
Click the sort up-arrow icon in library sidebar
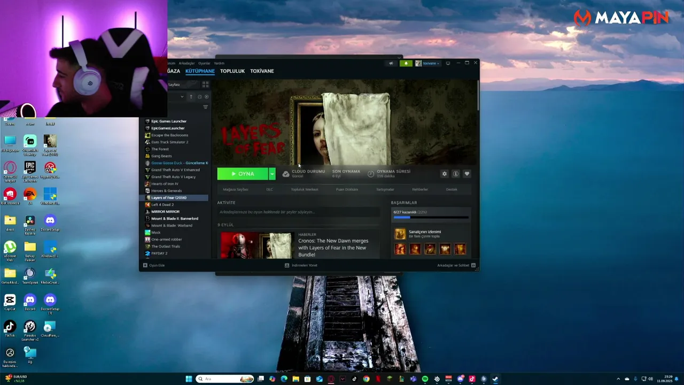click(191, 97)
